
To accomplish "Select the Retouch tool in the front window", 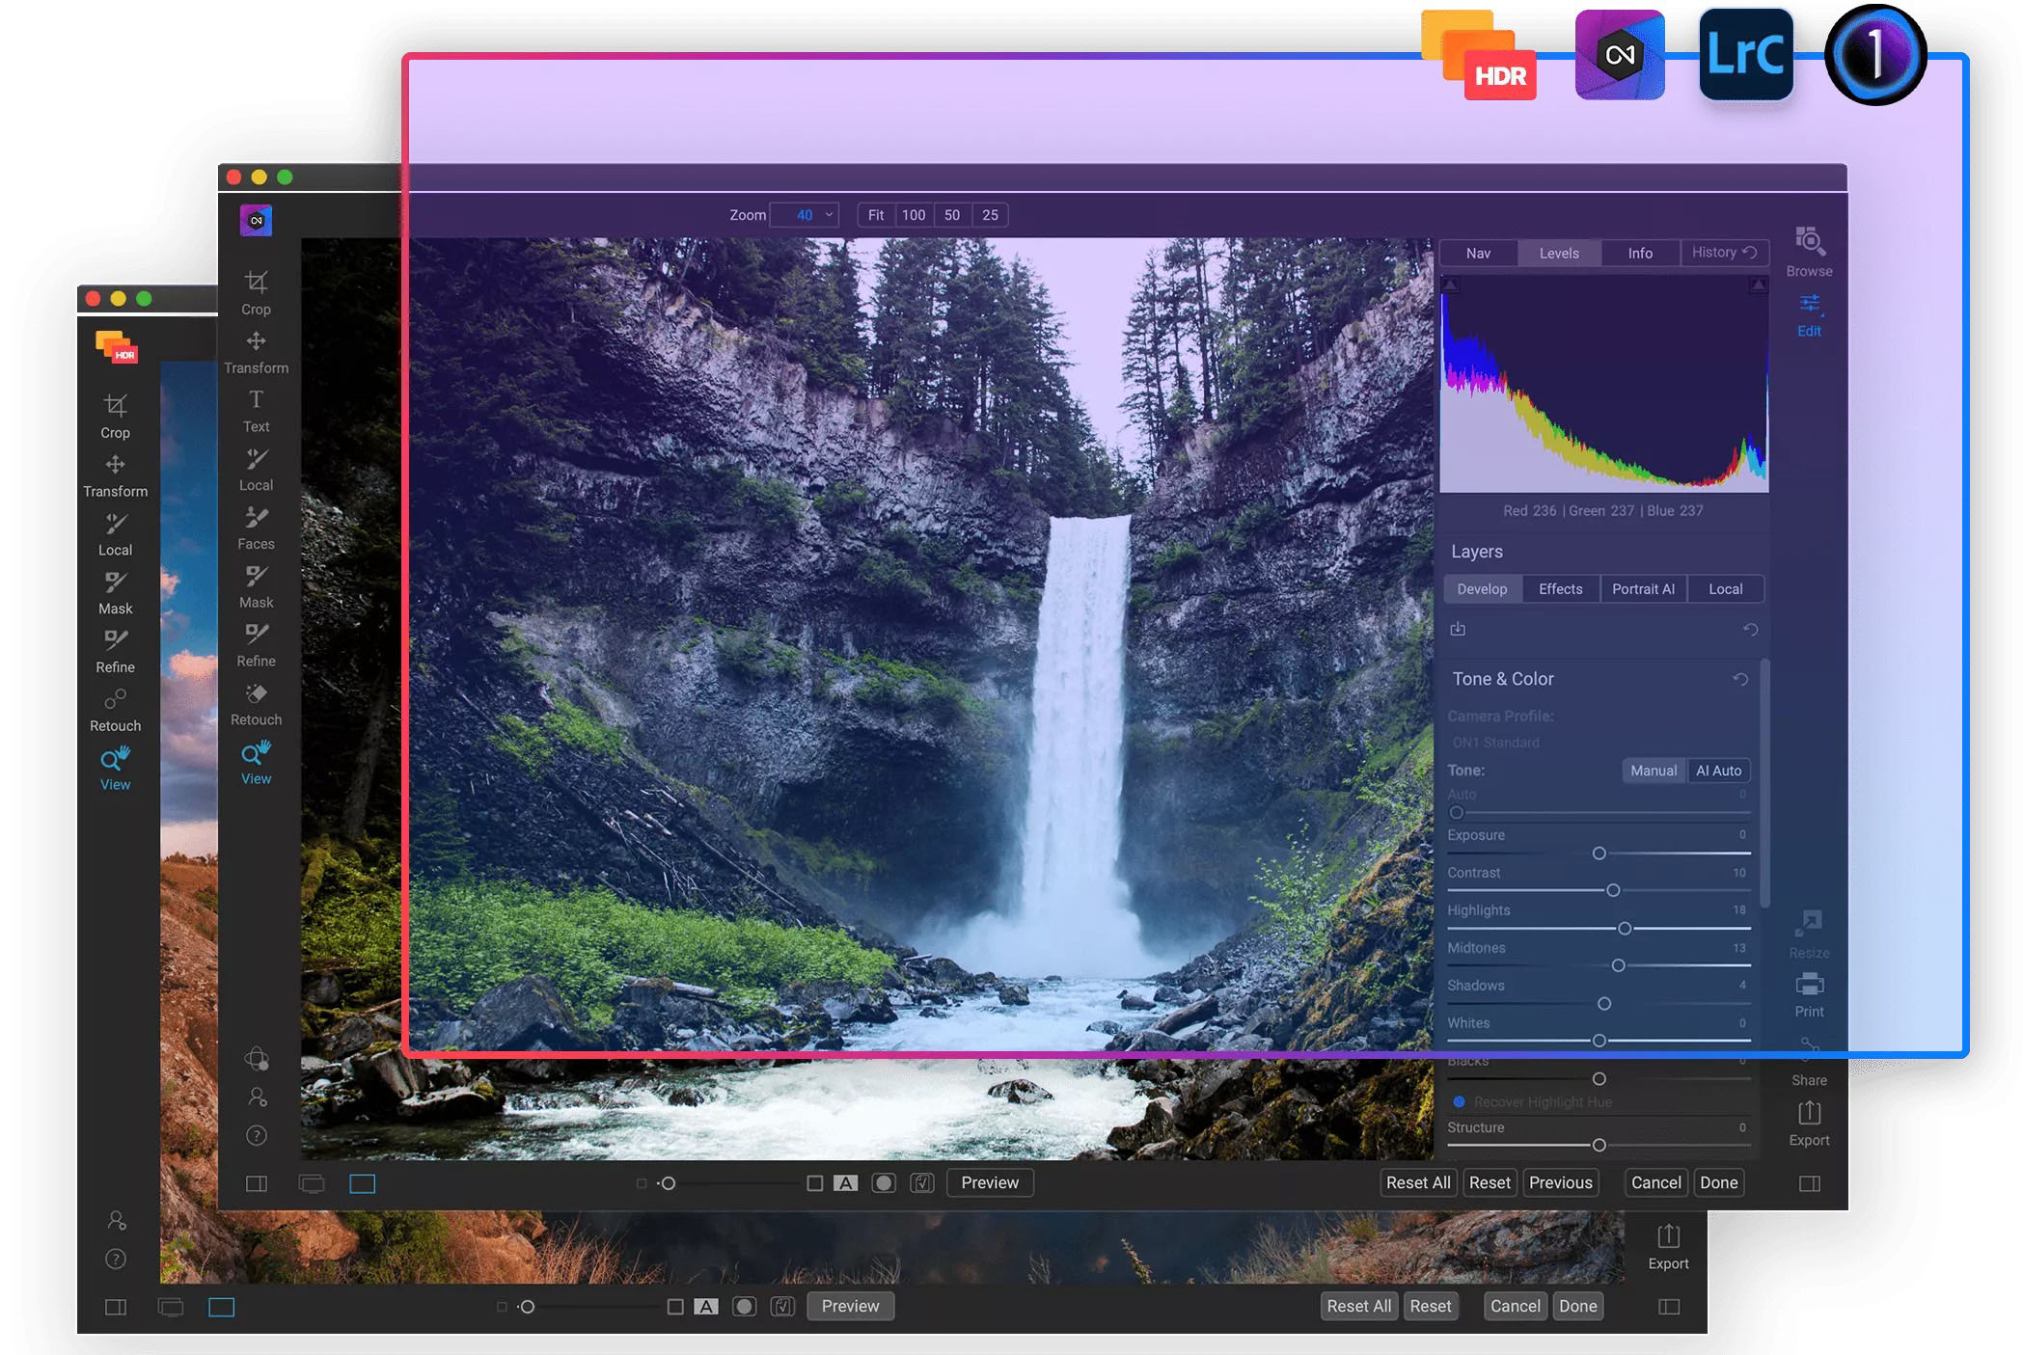I will (x=256, y=705).
